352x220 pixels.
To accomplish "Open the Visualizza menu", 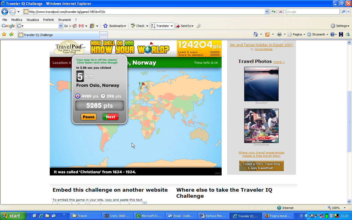I will tap(33, 20).
